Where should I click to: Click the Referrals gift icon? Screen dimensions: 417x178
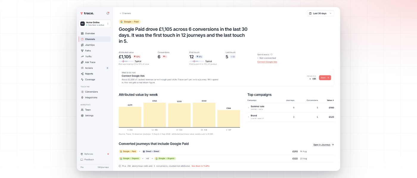click(x=82, y=154)
